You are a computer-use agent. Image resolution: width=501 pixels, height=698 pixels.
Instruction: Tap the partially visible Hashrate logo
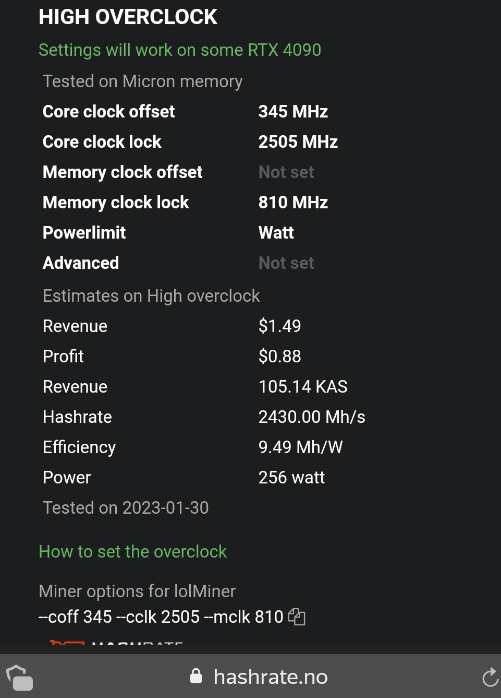coord(116,643)
